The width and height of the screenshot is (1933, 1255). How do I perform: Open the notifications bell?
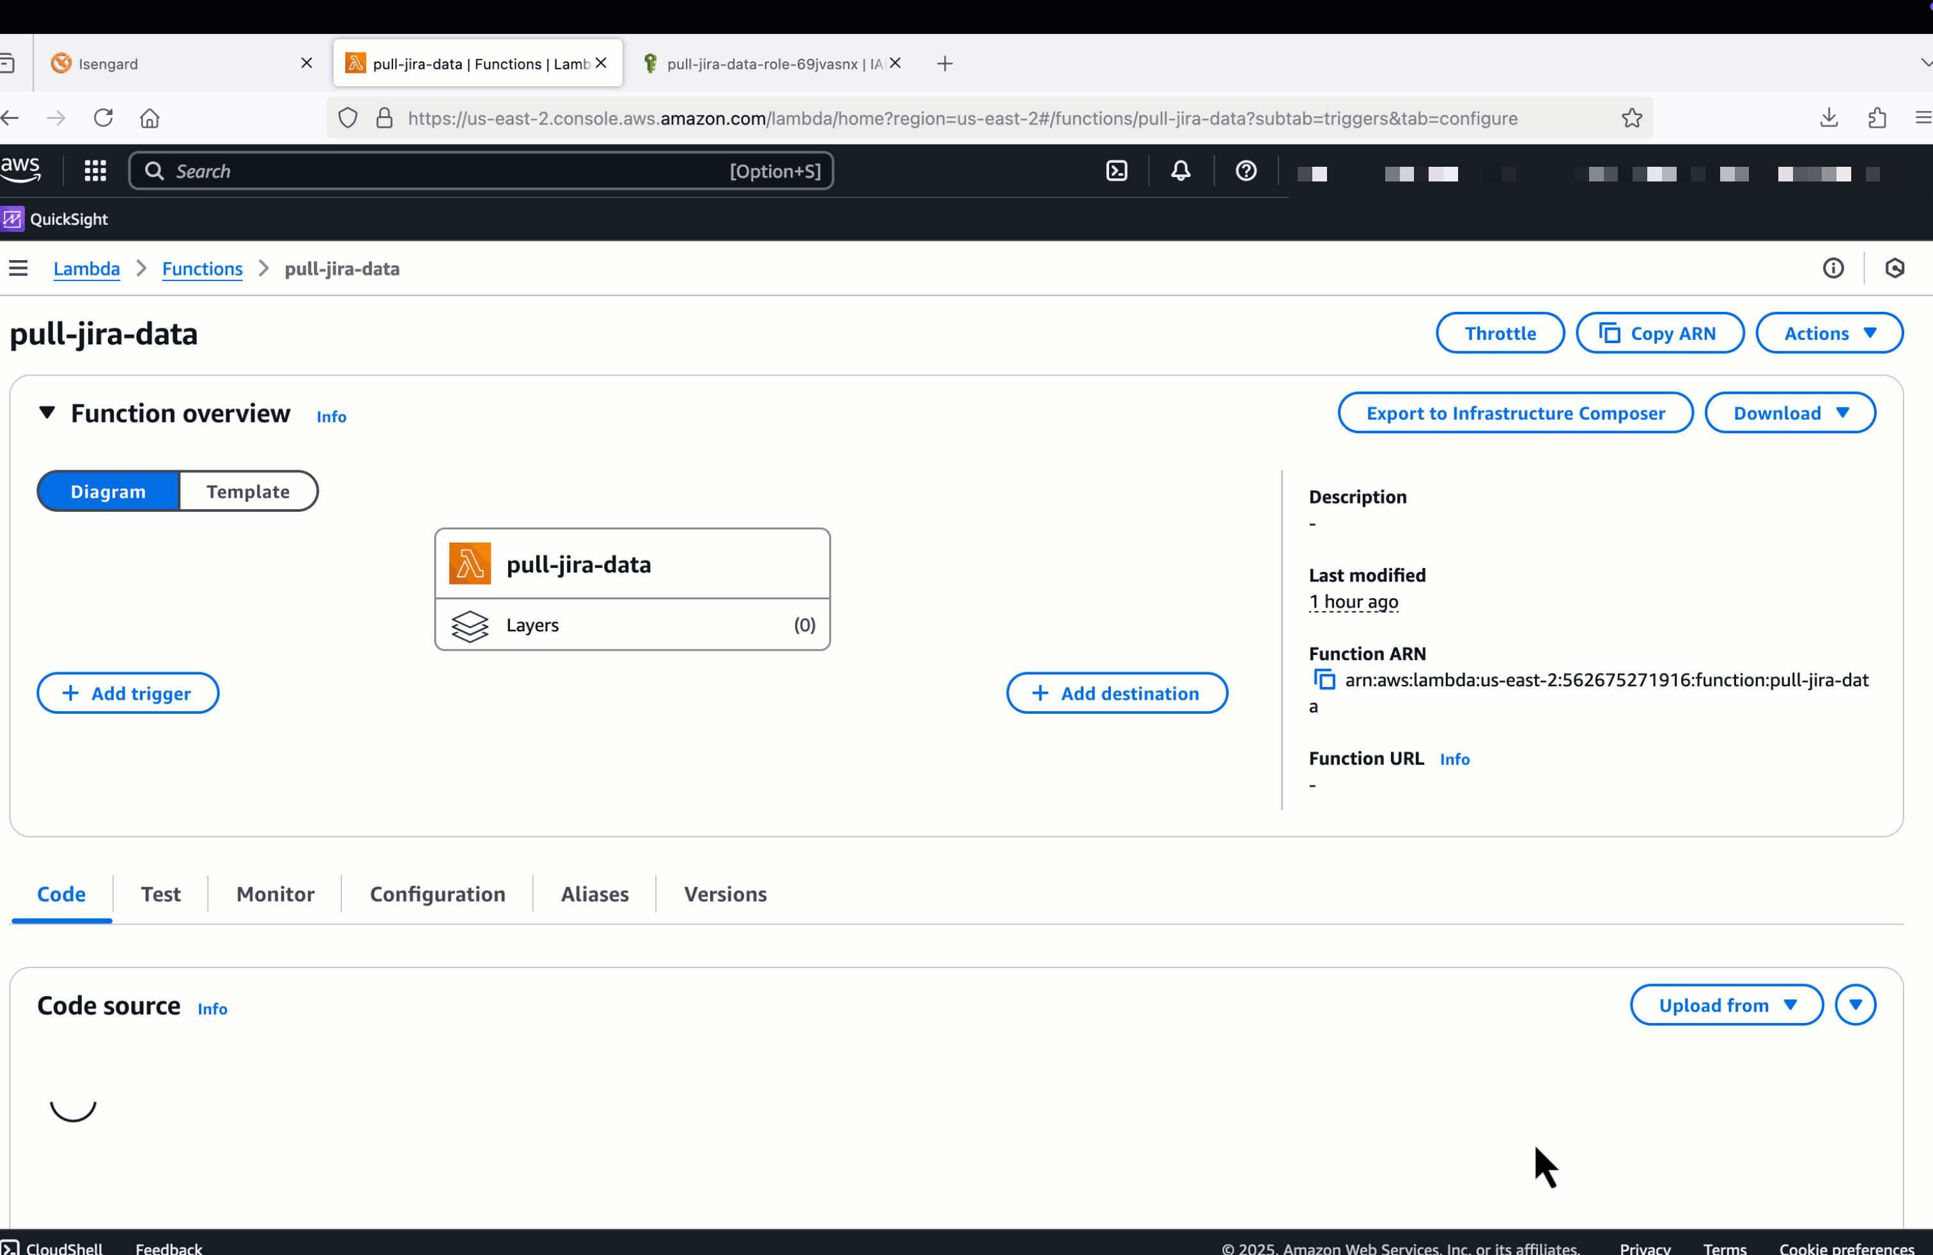click(x=1180, y=171)
